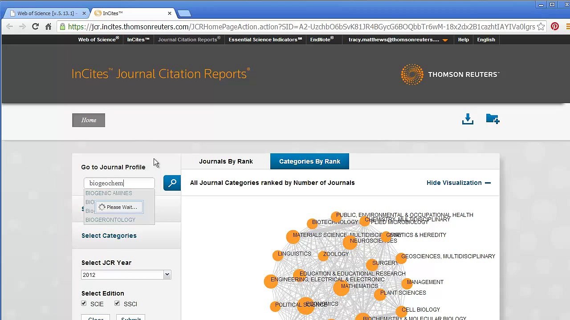The width and height of the screenshot is (570, 320).
Task: Click the ZOOLOGY node circle
Action: point(323,256)
